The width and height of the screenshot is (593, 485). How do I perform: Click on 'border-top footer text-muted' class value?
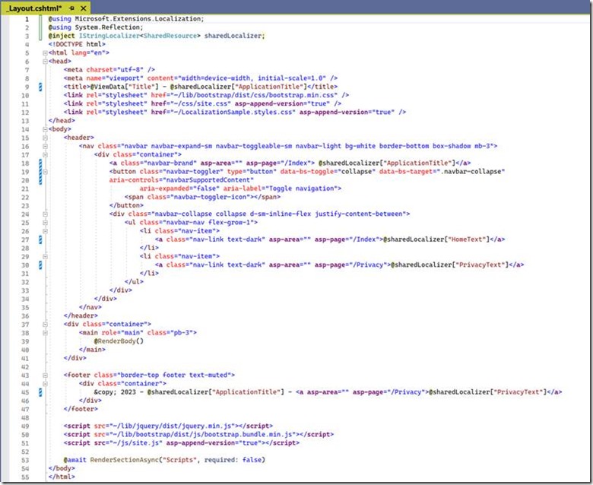coord(174,376)
